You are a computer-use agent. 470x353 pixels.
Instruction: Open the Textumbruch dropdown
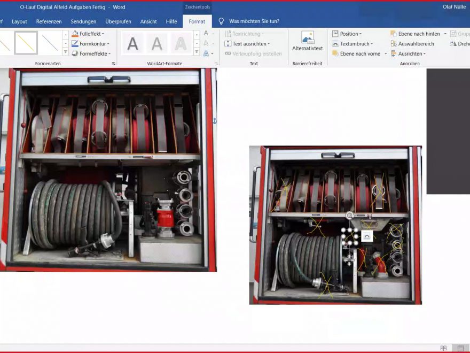352,44
